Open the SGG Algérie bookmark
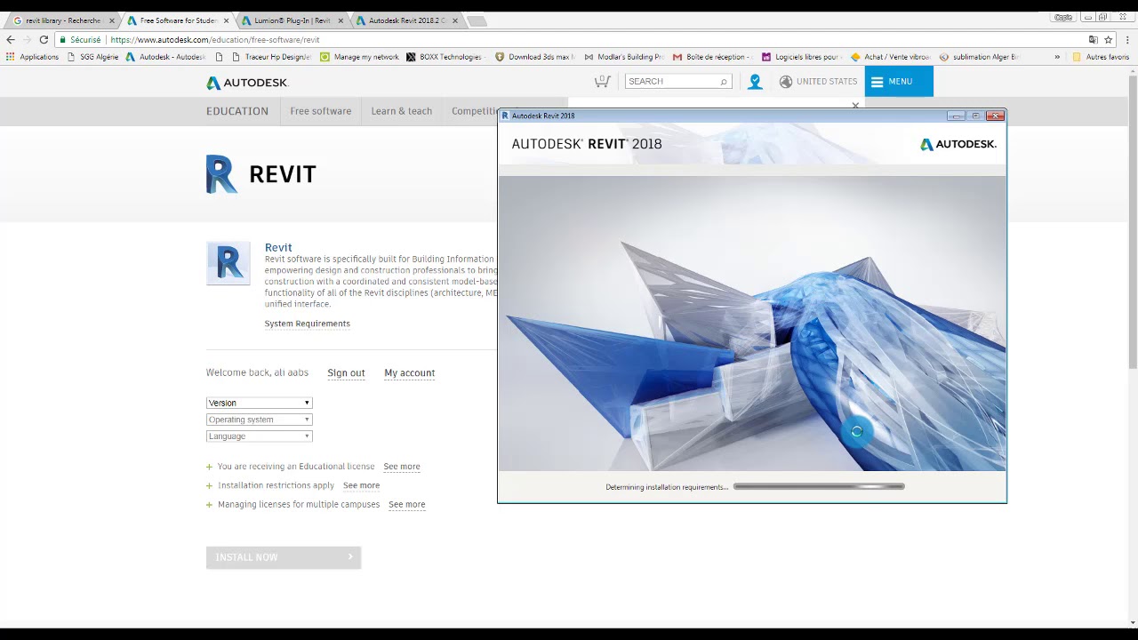The width and height of the screenshot is (1138, 640). (92, 57)
